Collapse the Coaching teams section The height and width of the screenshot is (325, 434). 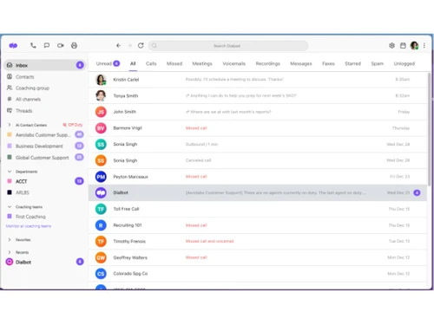point(10,207)
